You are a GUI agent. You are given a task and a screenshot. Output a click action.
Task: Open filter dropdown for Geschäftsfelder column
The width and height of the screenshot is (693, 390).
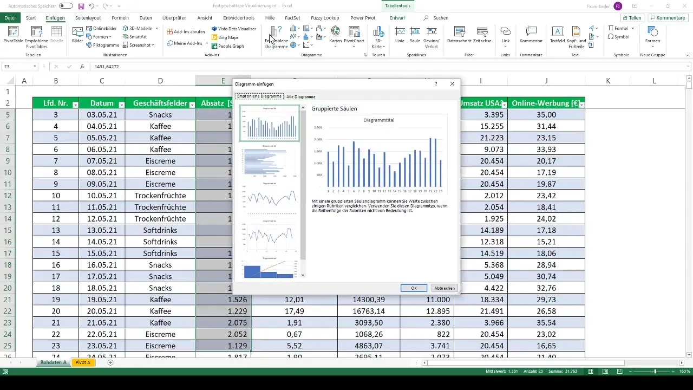(x=192, y=104)
